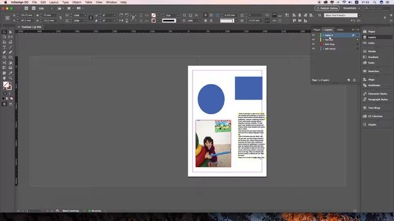The width and height of the screenshot is (394, 221).
Task: Create new layer in Layers panel
Action: [348, 80]
